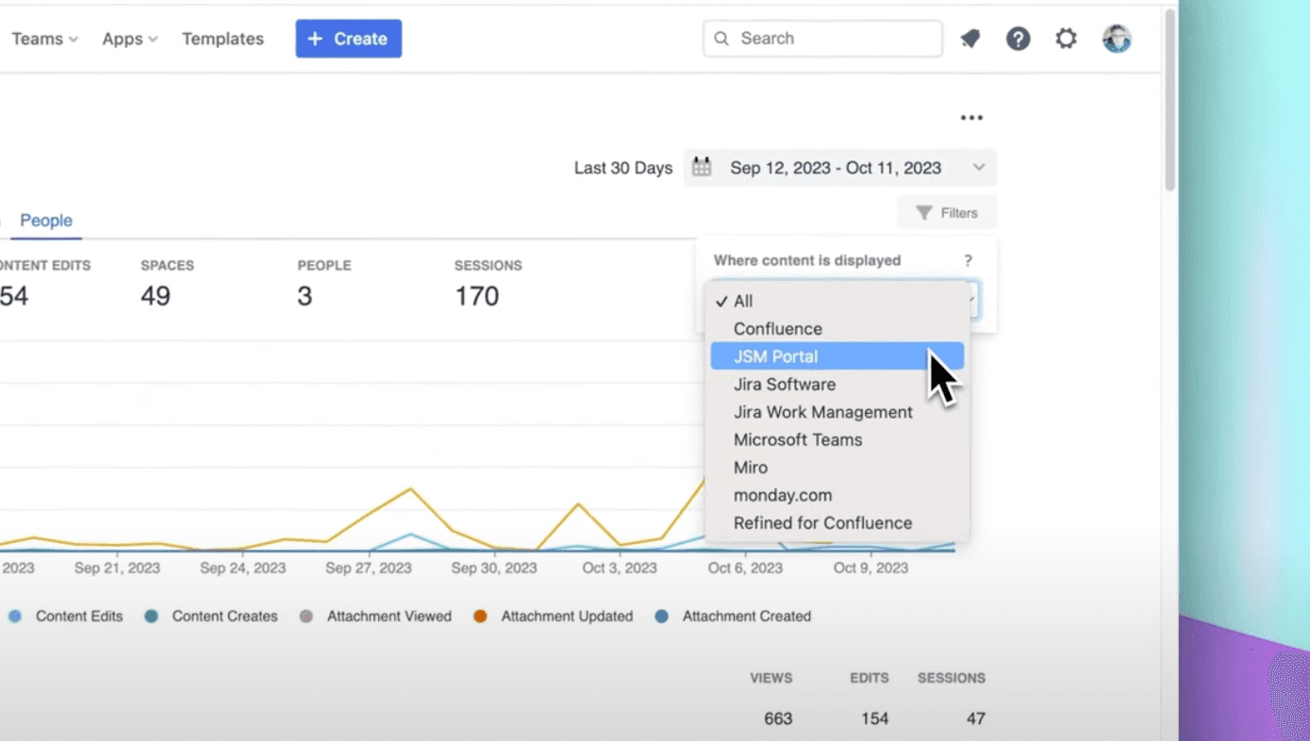Image resolution: width=1310 pixels, height=741 pixels.
Task: Choose Refined for Confluence option
Action: (x=837, y=523)
